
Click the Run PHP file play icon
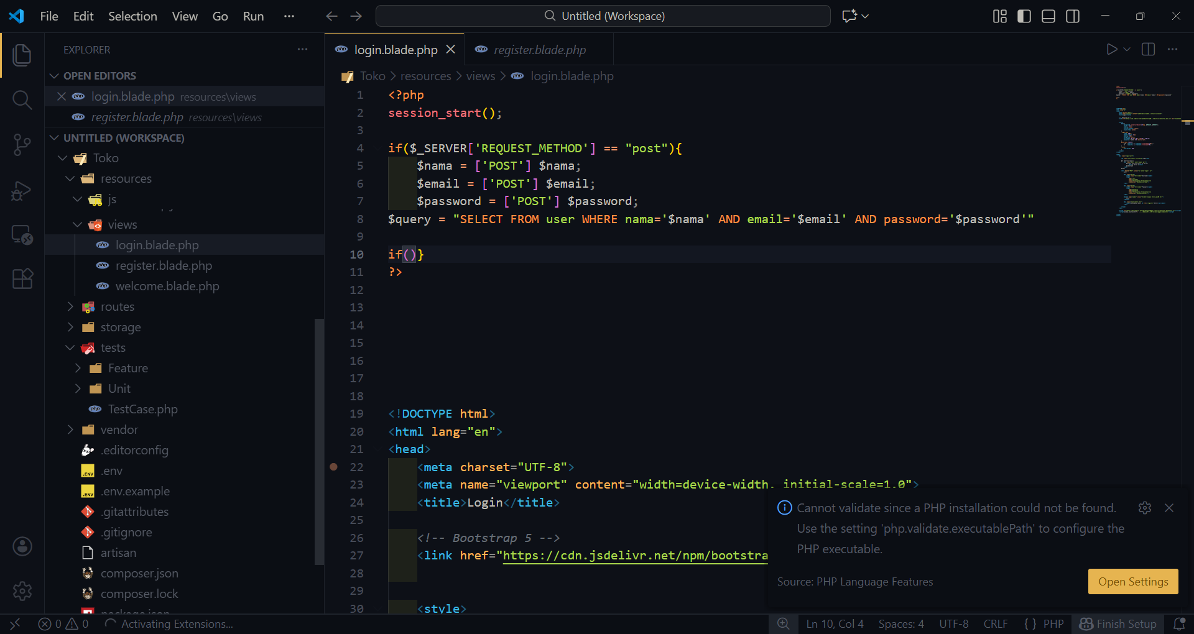(x=1112, y=49)
